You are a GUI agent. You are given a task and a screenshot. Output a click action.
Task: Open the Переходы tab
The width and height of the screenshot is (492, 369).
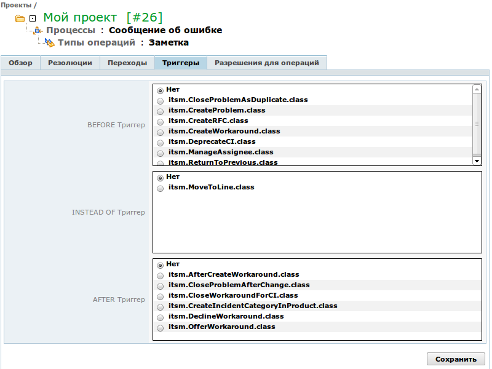coord(127,63)
